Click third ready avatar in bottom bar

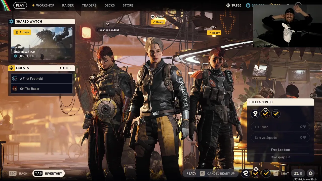[x=266, y=173]
